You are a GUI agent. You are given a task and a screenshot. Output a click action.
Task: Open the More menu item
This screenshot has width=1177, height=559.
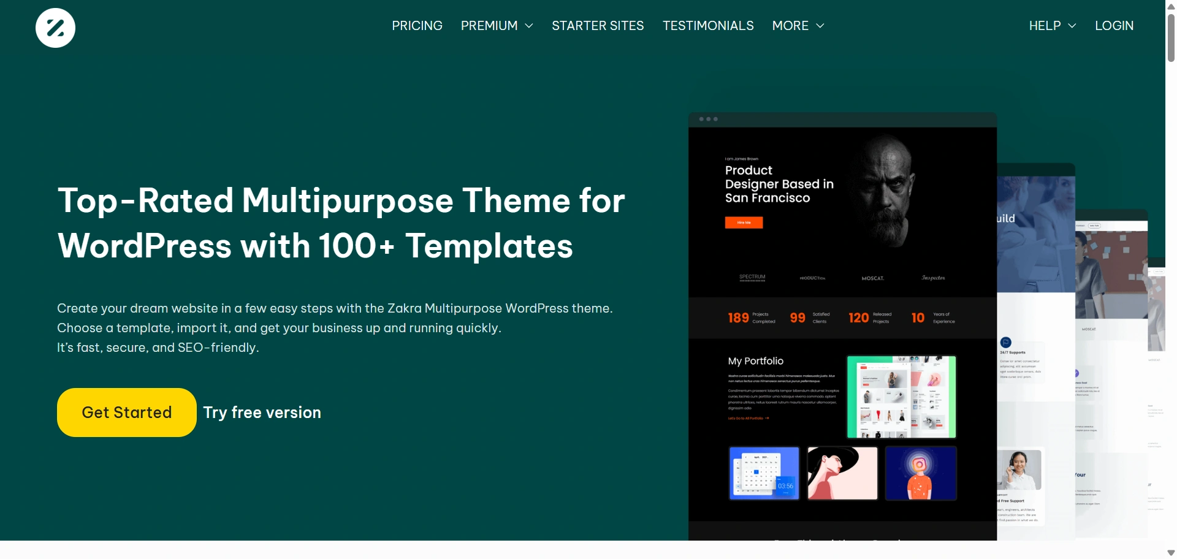click(x=790, y=26)
